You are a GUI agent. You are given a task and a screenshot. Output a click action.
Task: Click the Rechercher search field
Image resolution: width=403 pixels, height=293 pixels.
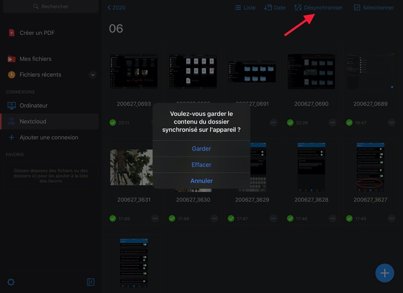pos(49,7)
